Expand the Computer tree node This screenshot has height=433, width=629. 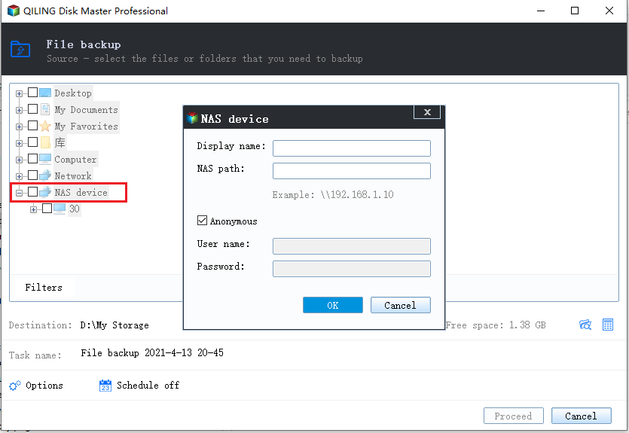coord(19,160)
